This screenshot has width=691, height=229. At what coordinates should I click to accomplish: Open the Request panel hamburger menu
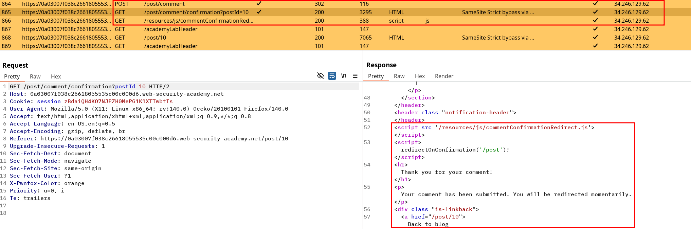(x=355, y=76)
